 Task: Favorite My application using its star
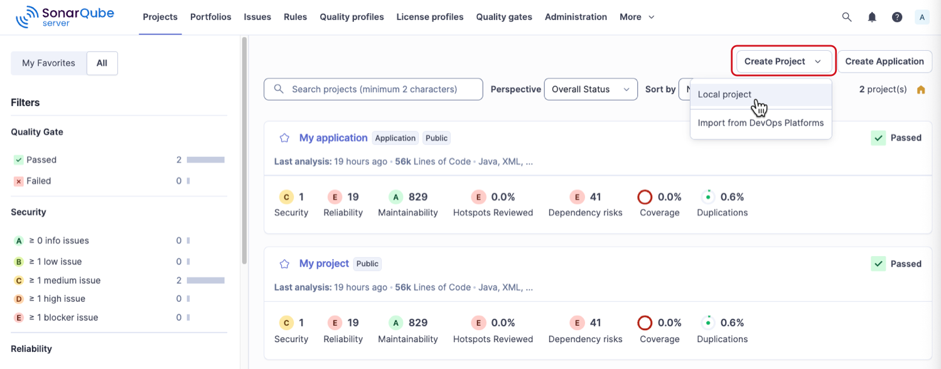[x=284, y=137]
